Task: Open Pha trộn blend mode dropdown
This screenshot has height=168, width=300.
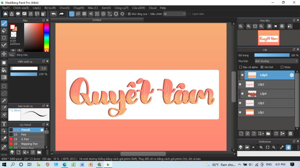Action: [276, 61]
